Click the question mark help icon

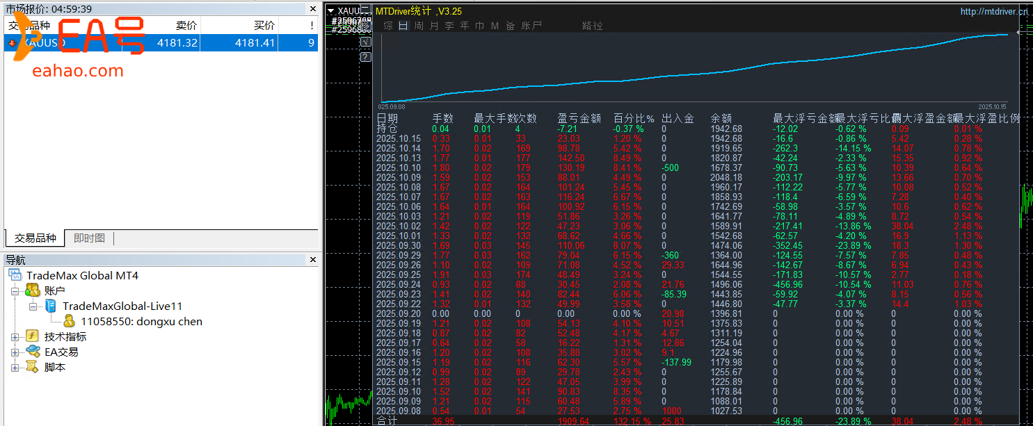365,57
